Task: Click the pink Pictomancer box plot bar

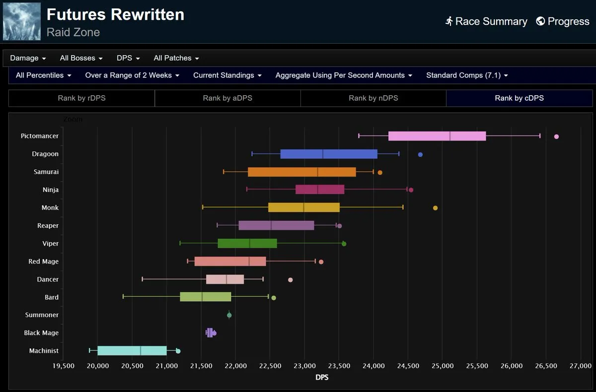Action: (x=437, y=136)
